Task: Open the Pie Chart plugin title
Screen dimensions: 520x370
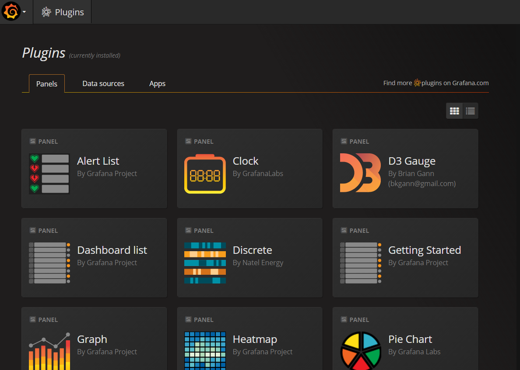Action: coord(410,339)
